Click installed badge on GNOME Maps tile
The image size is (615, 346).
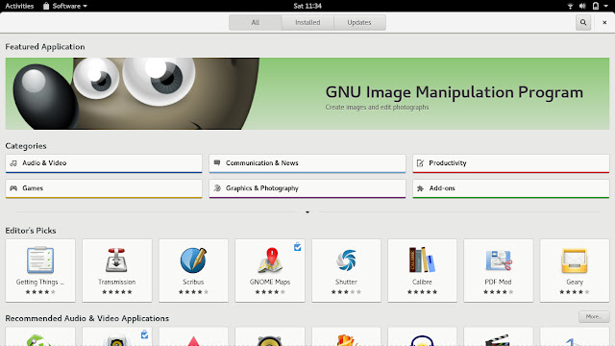click(297, 246)
